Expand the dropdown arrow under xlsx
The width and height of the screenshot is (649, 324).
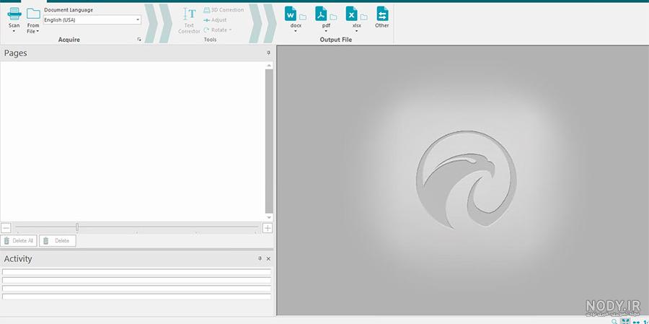pos(356,31)
